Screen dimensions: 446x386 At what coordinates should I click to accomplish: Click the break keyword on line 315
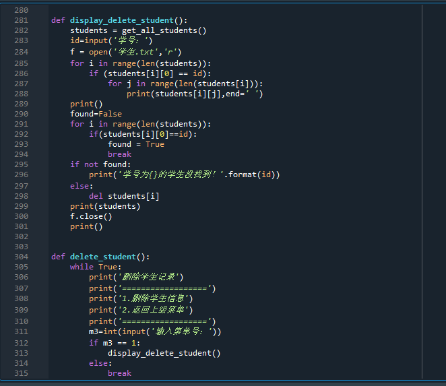(119, 373)
